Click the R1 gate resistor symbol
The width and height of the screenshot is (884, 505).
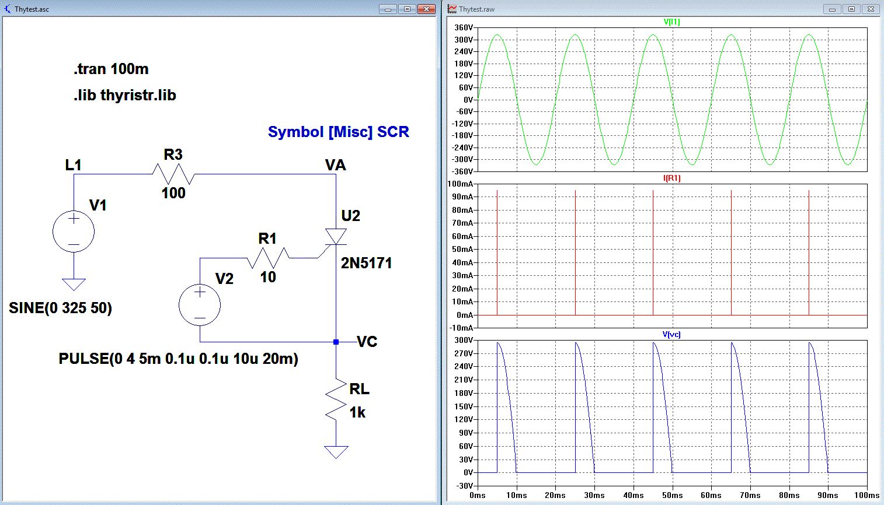tap(268, 258)
